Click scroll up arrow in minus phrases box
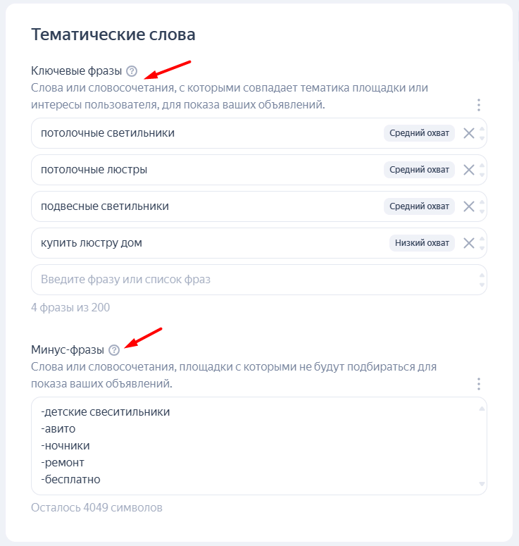 482,409
